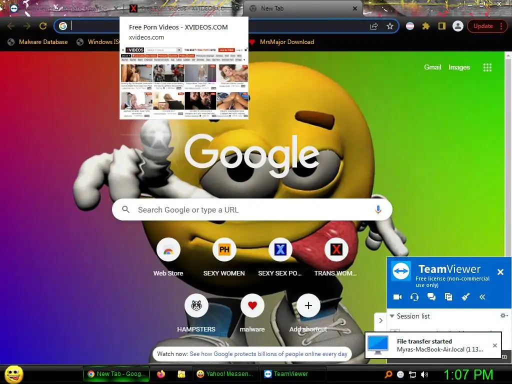Open the Chrome three-dot menu

pyautogui.click(x=501, y=26)
